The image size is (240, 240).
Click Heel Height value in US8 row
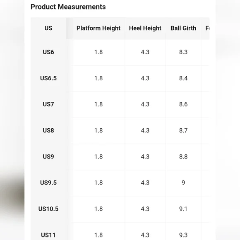tap(145, 131)
